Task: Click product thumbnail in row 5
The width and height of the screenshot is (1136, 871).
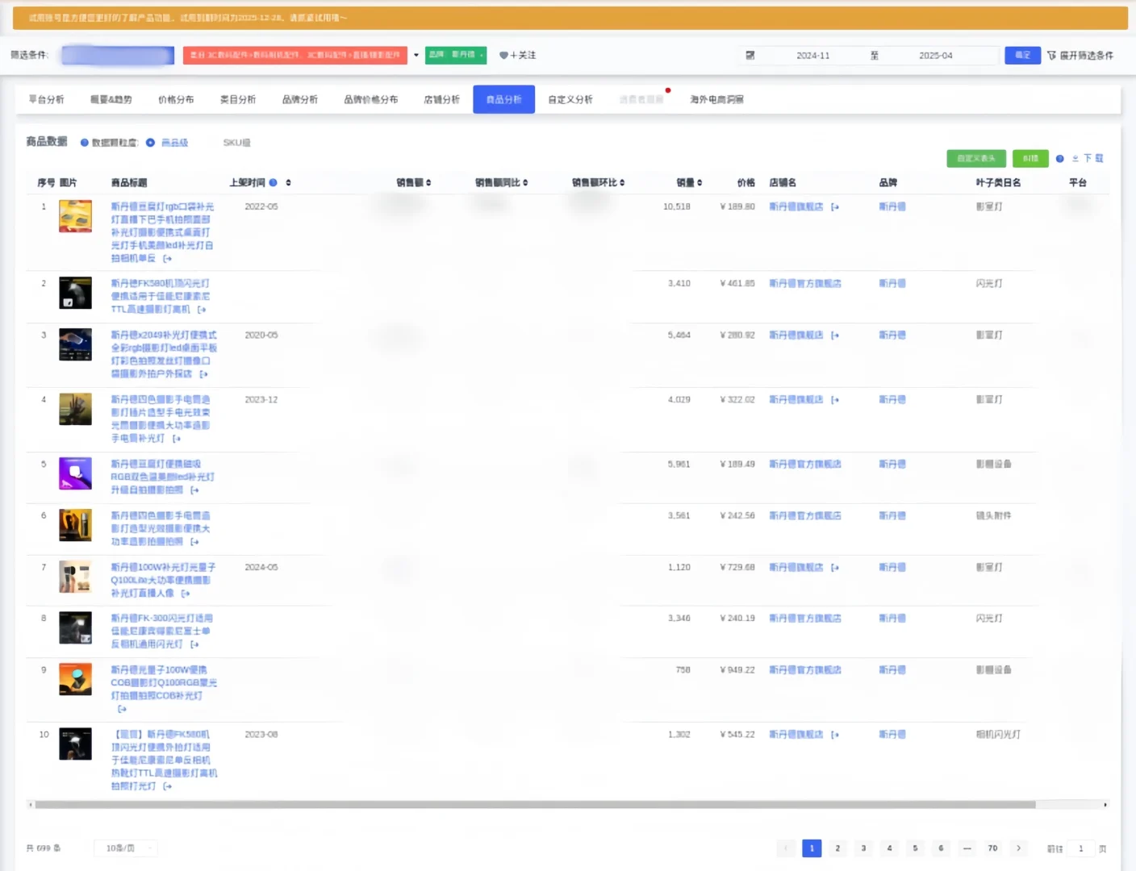Action: point(75,473)
